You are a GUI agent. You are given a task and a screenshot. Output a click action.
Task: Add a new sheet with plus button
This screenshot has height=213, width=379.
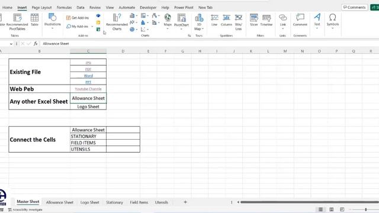pyautogui.click(x=185, y=202)
